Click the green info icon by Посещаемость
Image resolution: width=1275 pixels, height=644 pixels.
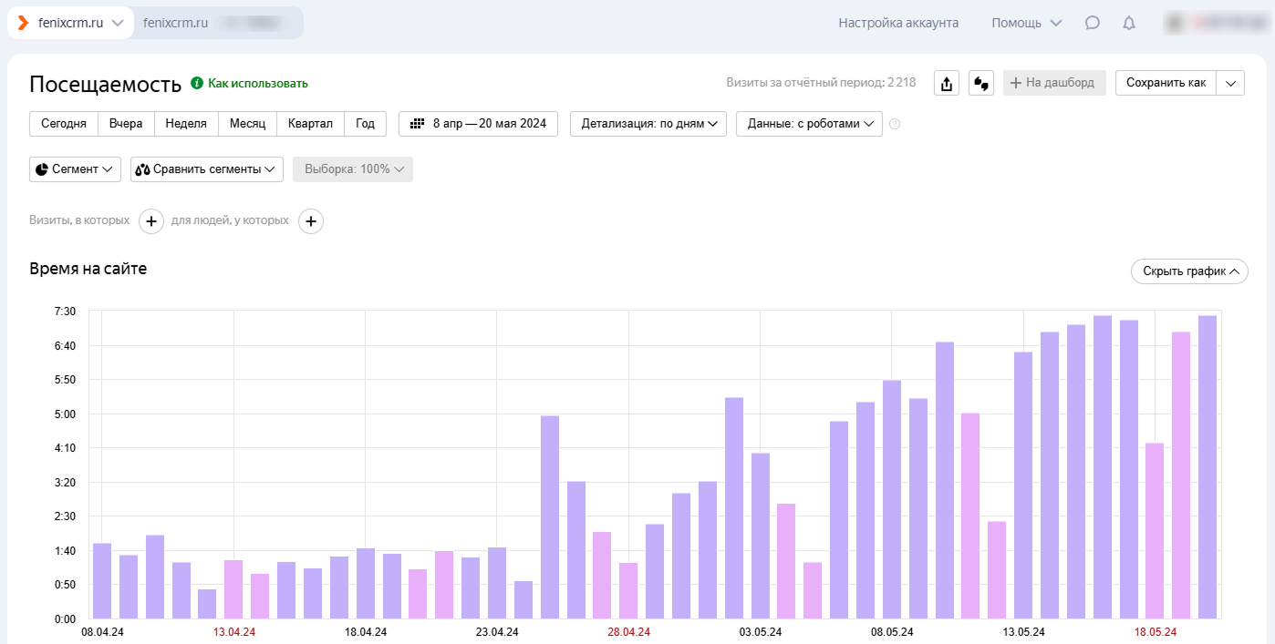[196, 84]
